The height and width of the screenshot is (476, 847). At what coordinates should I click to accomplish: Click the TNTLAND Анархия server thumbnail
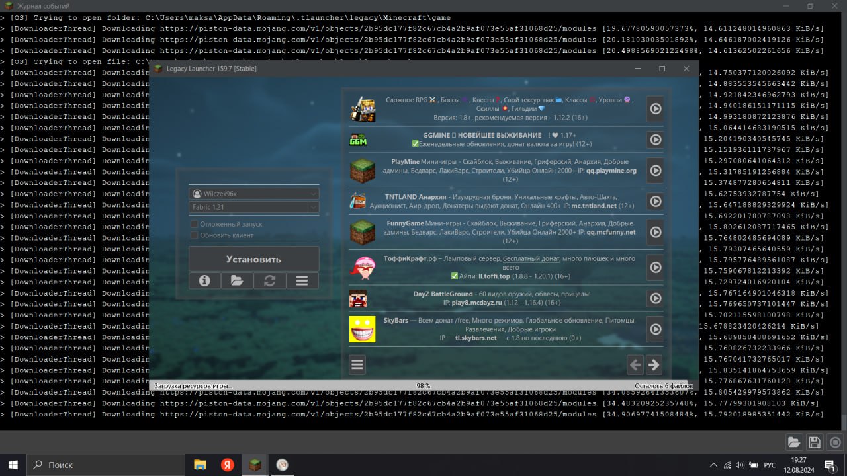(362, 201)
